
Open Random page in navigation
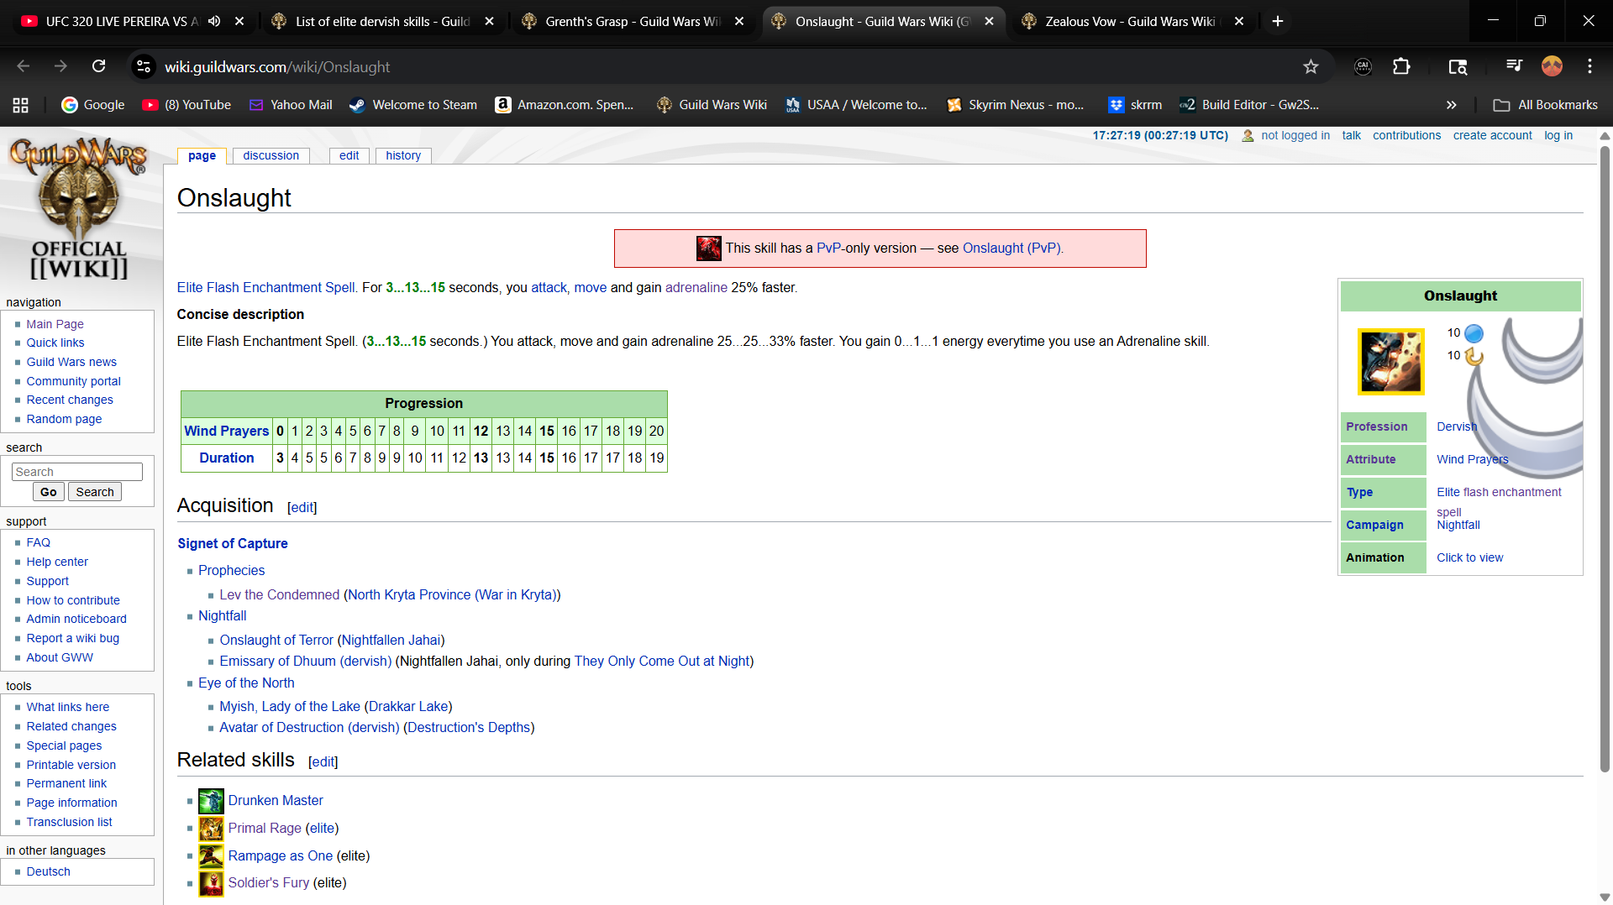pyautogui.click(x=64, y=419)
